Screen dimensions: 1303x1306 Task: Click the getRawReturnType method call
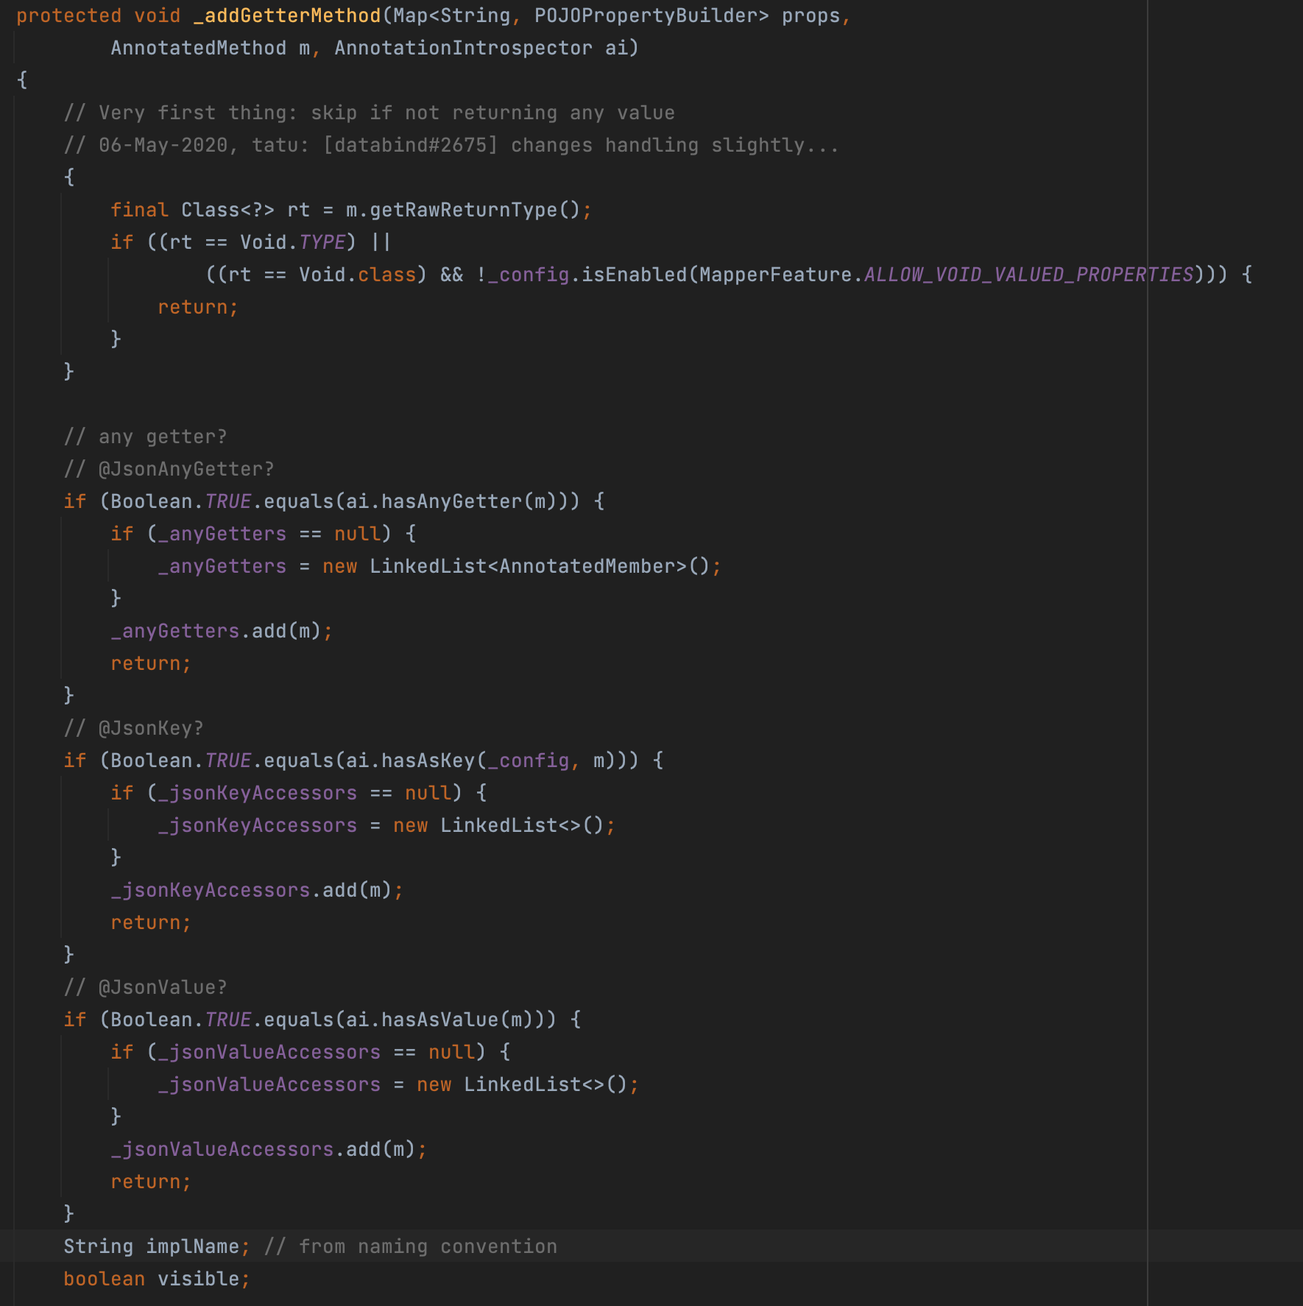[464, 210]
